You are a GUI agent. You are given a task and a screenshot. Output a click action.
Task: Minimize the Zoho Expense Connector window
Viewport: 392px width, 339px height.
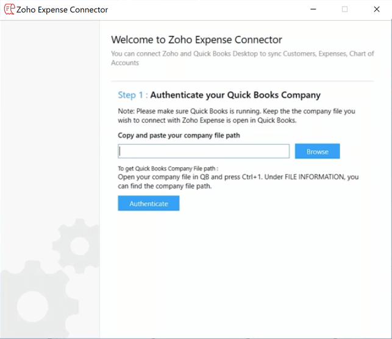coord(313,10)
